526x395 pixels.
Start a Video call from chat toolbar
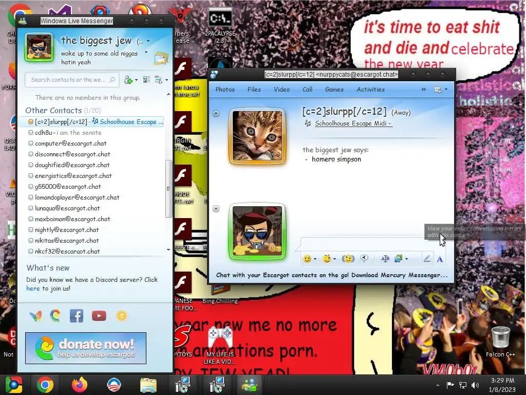click(x=281, y=89)
